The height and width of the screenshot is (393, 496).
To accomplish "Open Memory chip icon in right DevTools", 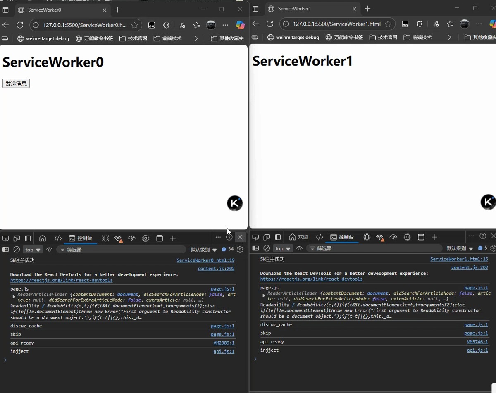I will point(407,237).
